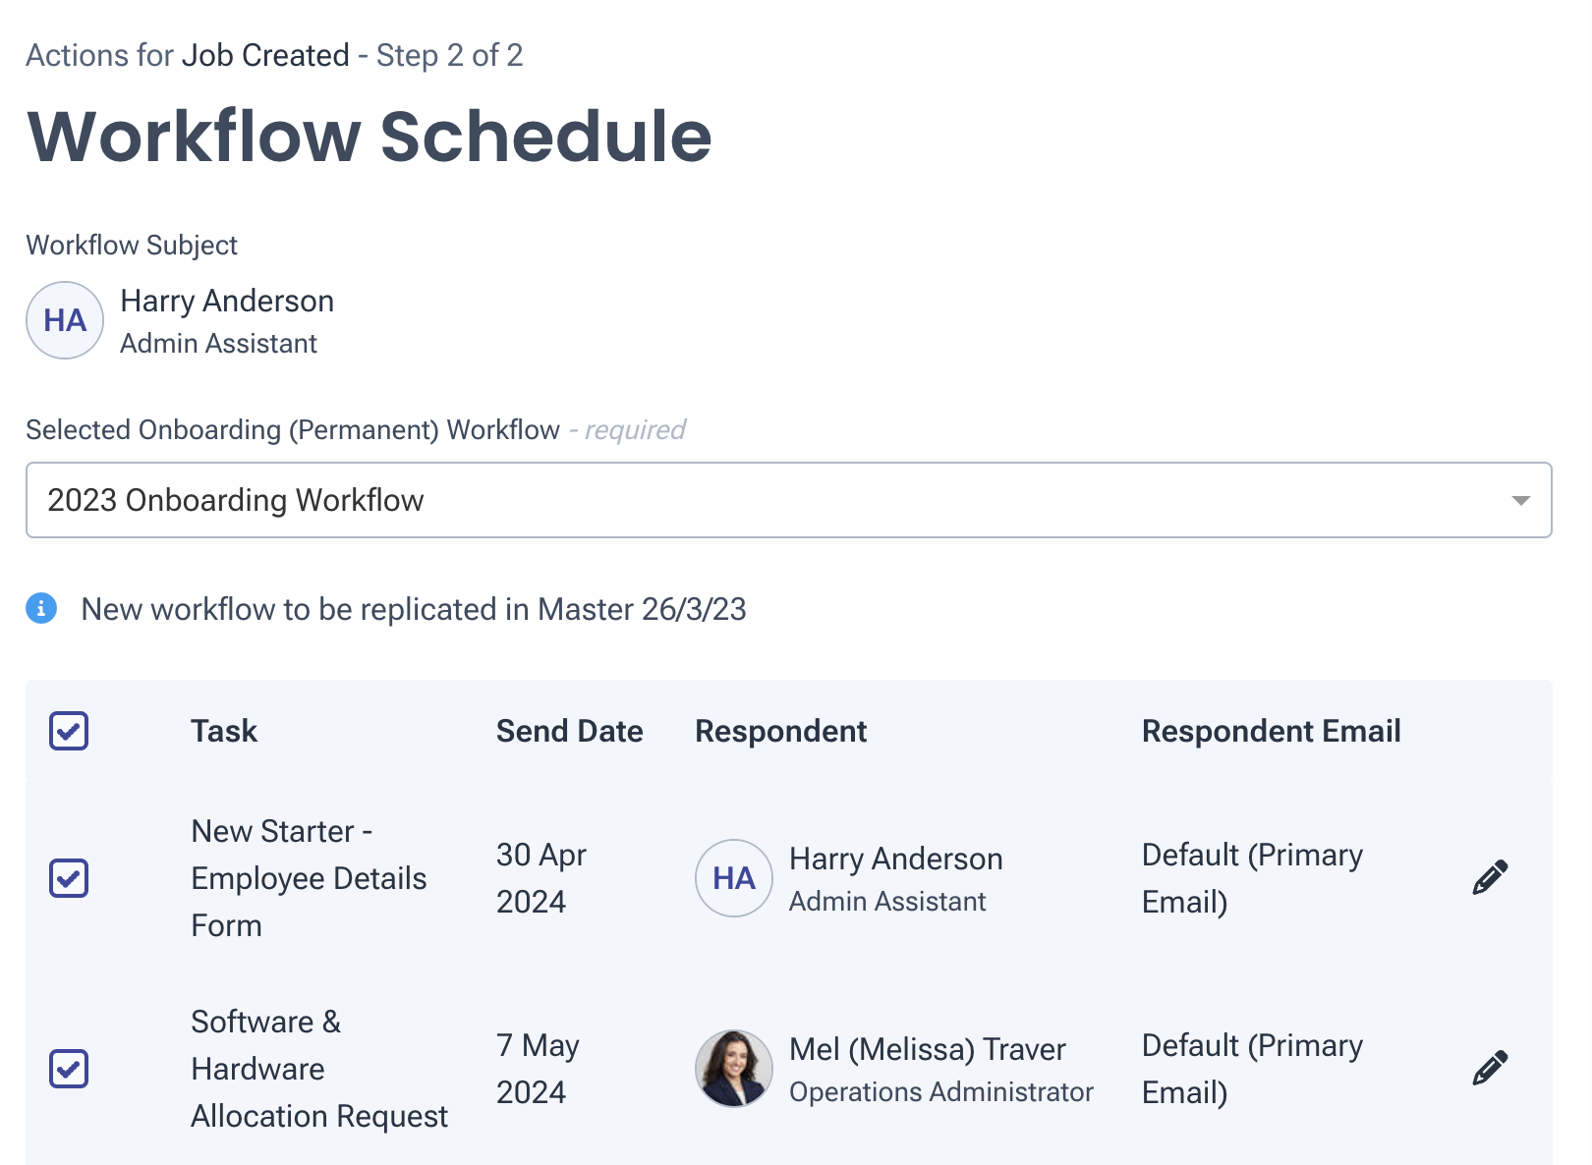Click the dropdown arrow on the workflow selector
Screen dimensions: 1592x1165
pos(1520,500)
